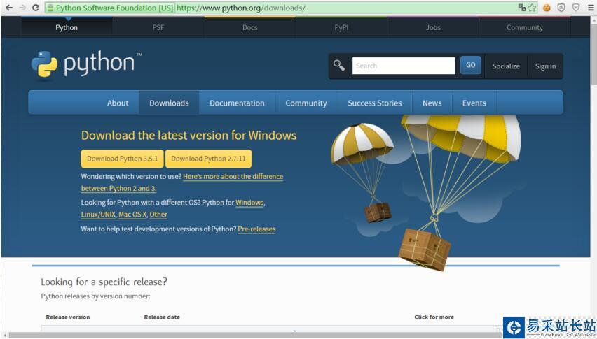This screenshot has width=597, height=339.
Task: Bookmark this page with the star icon
Action: click(532, 8)
